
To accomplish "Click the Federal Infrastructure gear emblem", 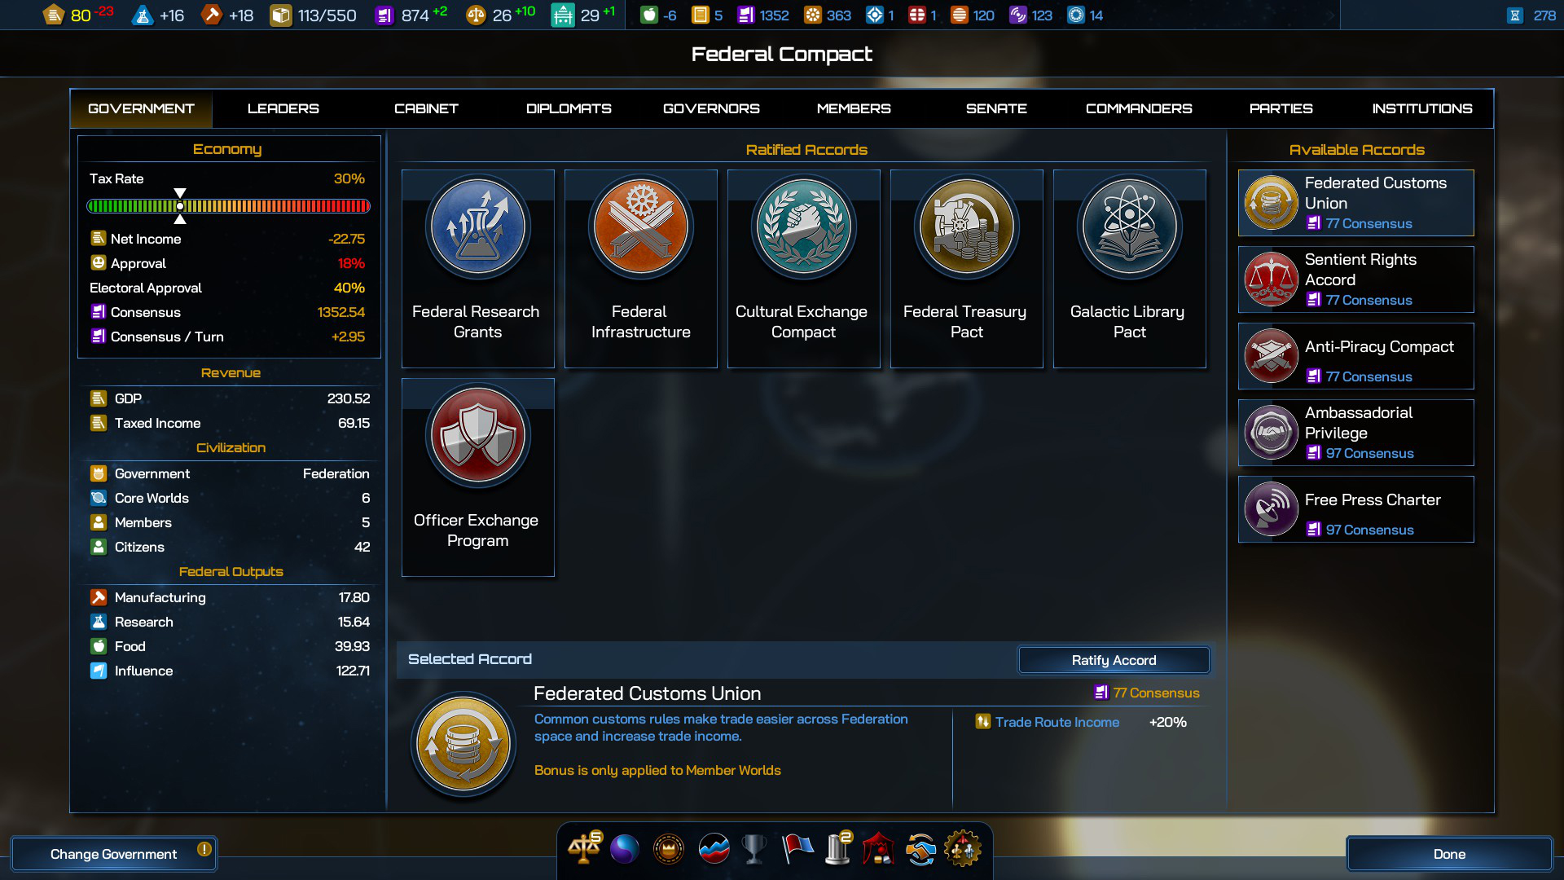I will click(x=641, y=227).
